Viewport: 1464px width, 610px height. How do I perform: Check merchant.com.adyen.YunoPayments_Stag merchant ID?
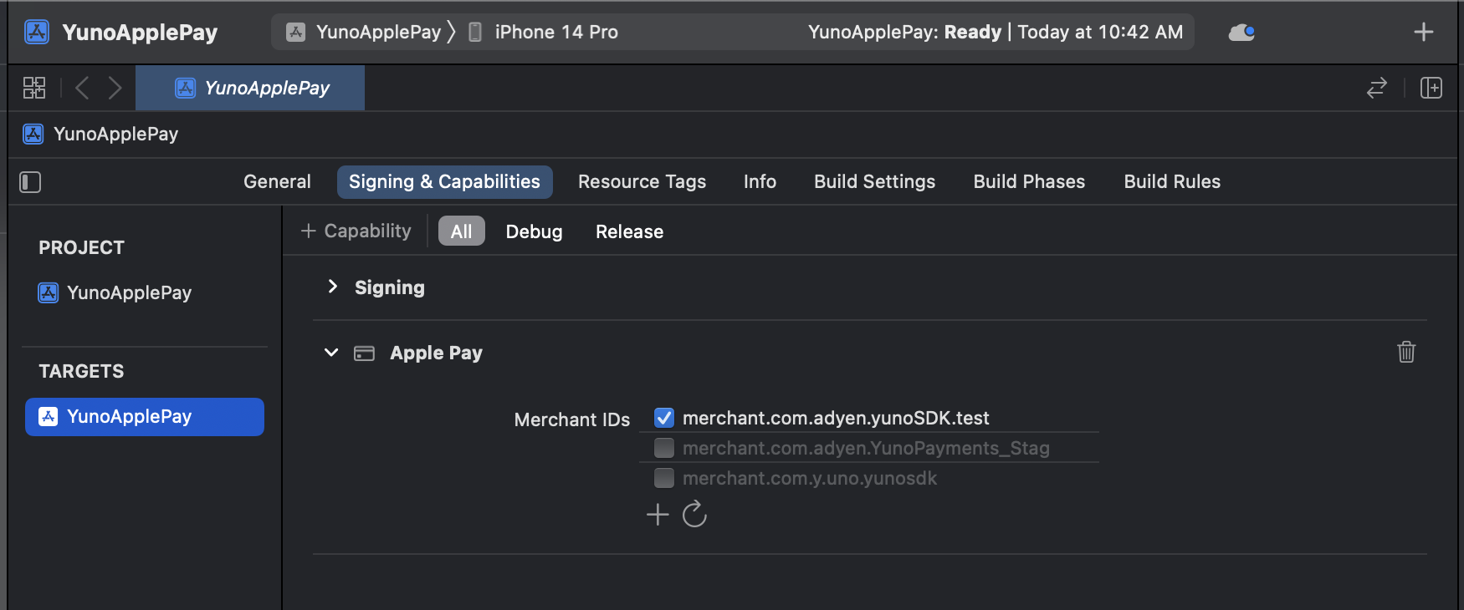[x=664, y=448]
